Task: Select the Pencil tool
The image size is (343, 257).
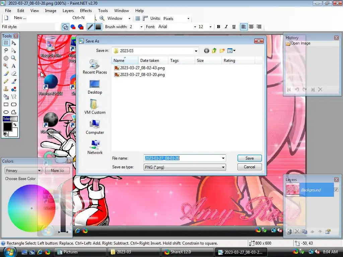Action: [x=6, y=81]
